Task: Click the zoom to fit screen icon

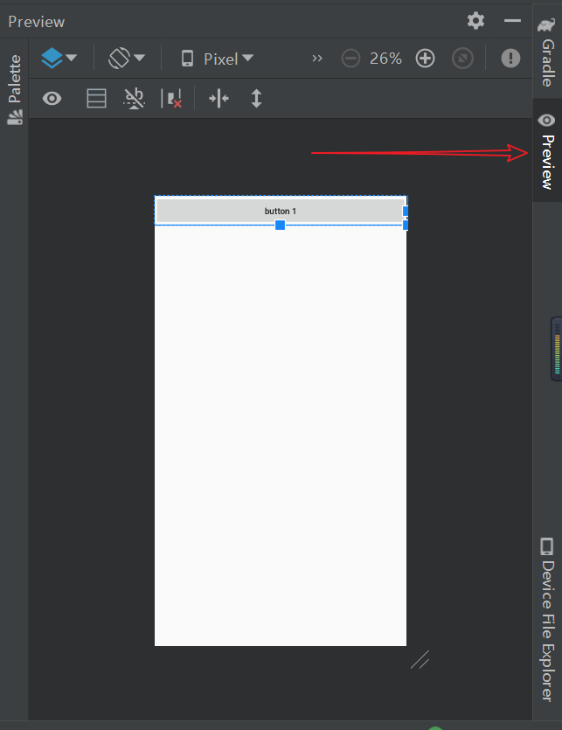Action: pos(462,59)
